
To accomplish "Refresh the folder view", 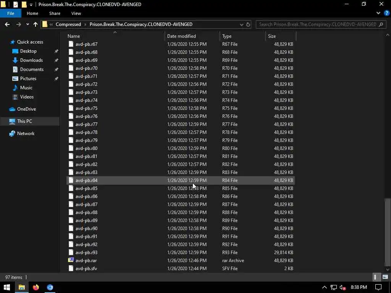I will pos(248,24).
